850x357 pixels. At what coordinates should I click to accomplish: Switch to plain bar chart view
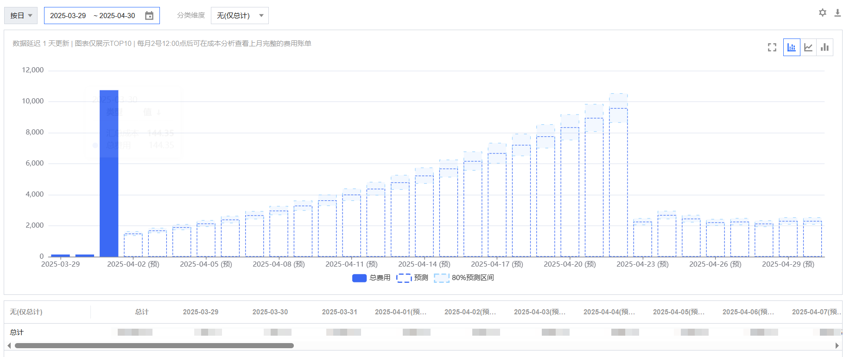[x=825, y=47]
